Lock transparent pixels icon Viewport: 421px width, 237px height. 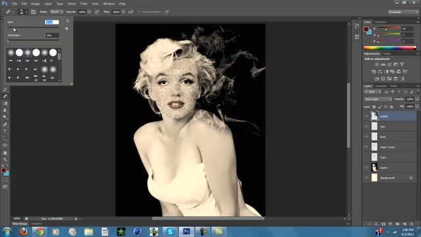pos(374,107)
